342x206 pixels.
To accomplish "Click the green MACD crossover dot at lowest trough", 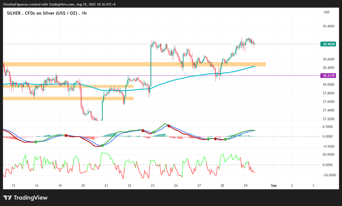I will [102, 145].
